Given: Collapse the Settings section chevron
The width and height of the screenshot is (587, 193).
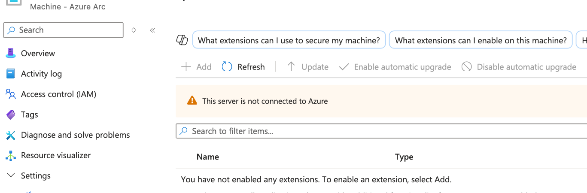Looking at the screenshot, I should coord(11,176).
